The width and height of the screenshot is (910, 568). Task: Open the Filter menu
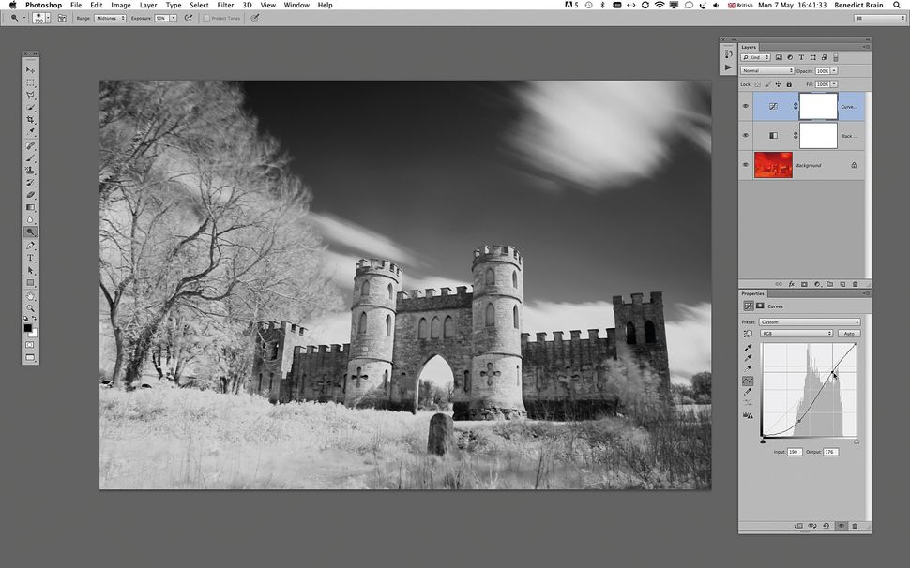(x=225, y=5)
